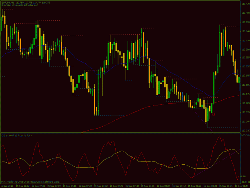Screen dimensions: 250x188
Task: Click the 15 Sep 08:36 time label
Action: pos(226,186)
